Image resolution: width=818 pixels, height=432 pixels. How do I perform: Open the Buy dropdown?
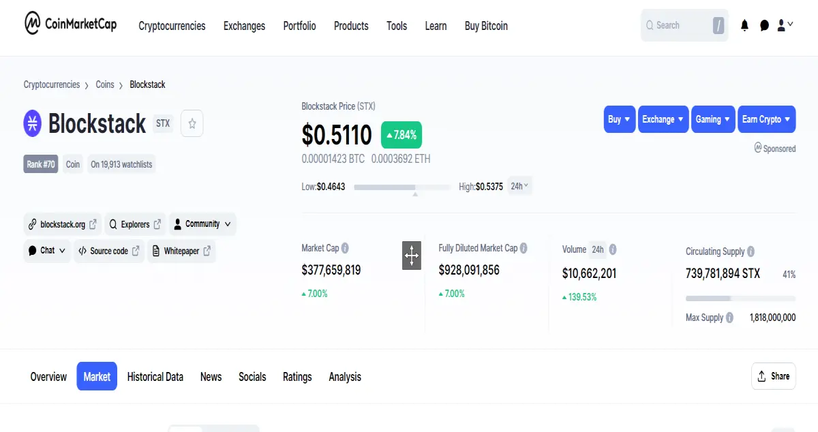[x=620, y=119]
